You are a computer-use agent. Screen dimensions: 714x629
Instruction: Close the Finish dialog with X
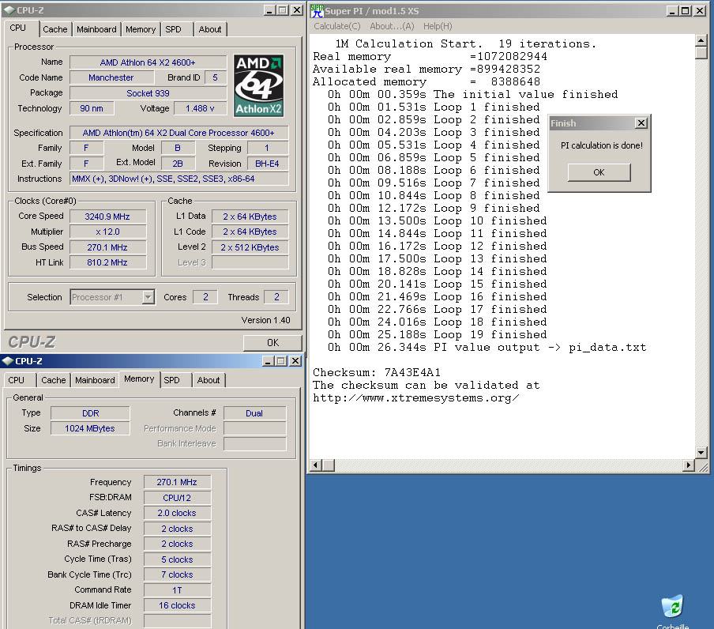(641, 123)
